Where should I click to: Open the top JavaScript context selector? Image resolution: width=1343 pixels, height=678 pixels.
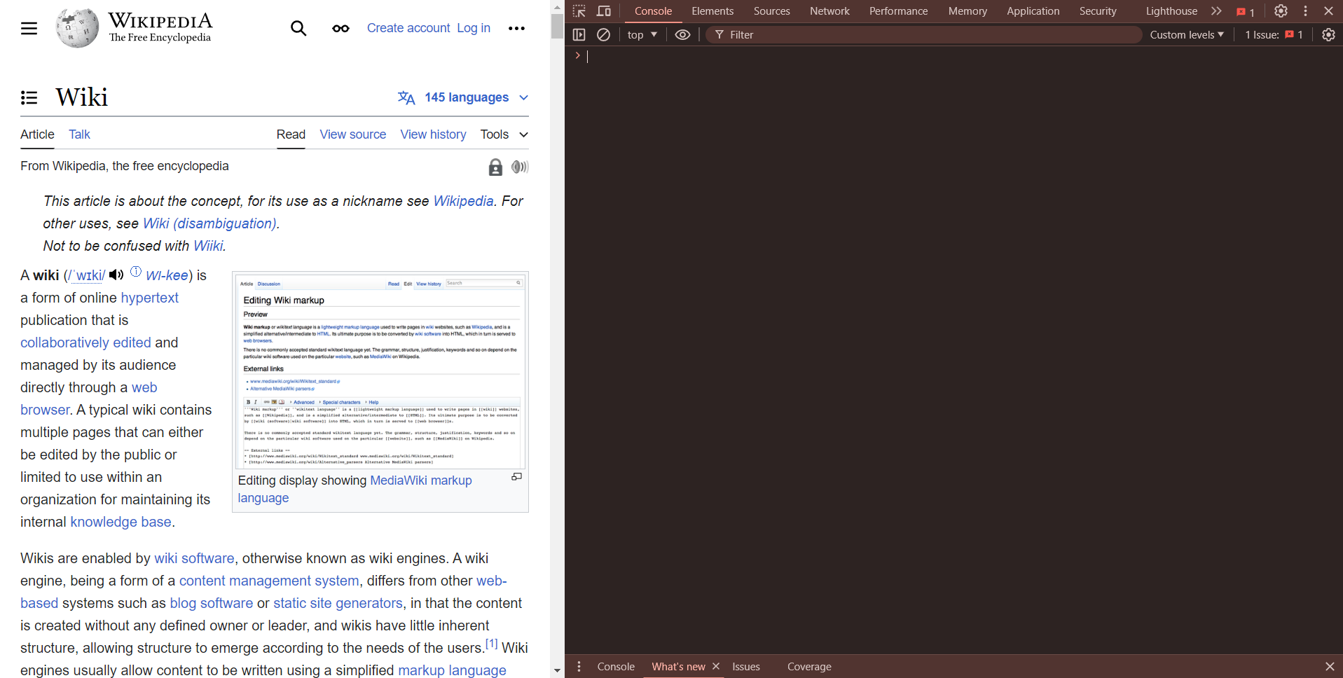click(642, 34)
